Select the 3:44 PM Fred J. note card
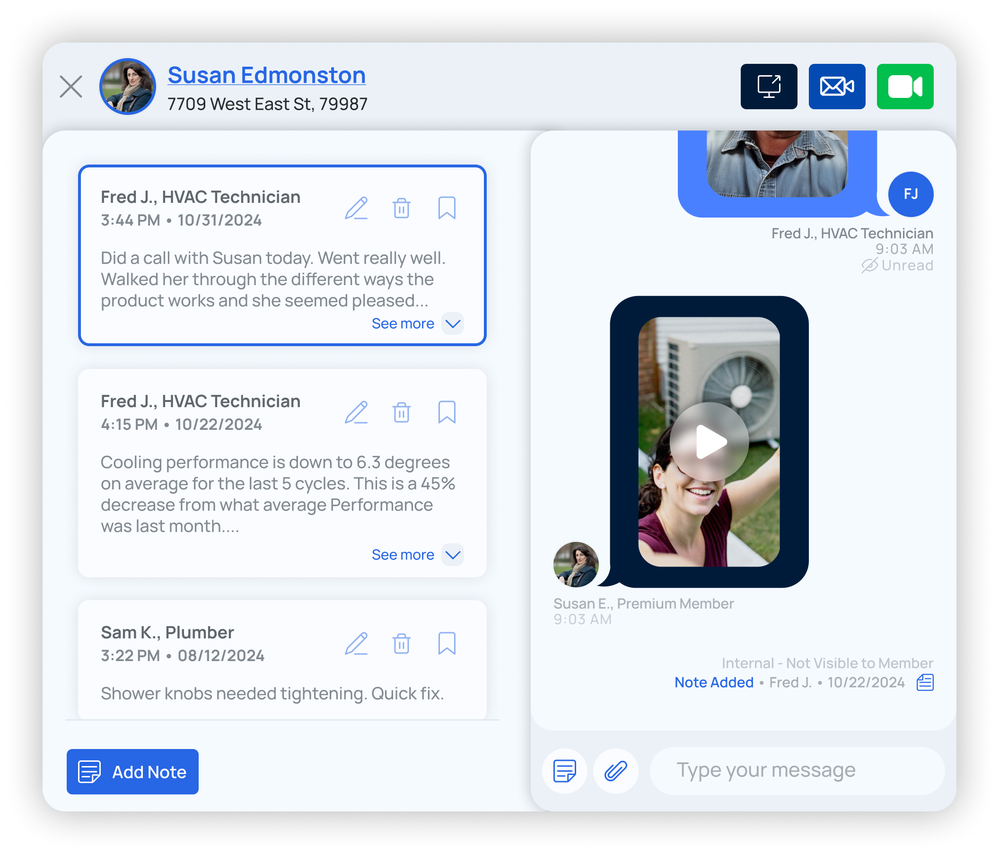 [x=282, y=255]
